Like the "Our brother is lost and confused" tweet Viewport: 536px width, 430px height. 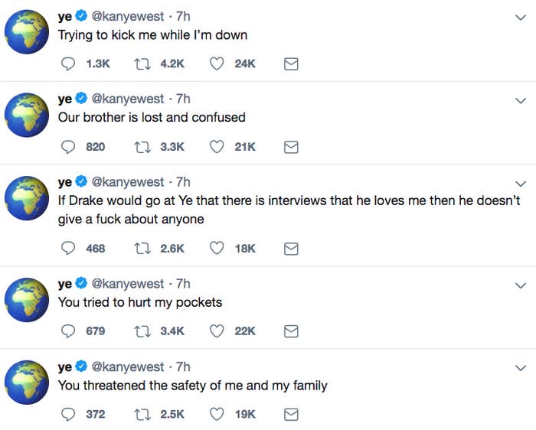click(x=217, y=147)
